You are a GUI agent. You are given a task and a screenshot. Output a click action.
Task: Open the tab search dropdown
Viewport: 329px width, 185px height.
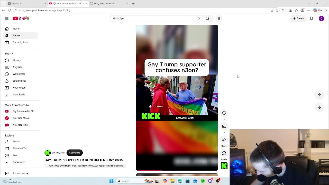[x=3, y=4]
